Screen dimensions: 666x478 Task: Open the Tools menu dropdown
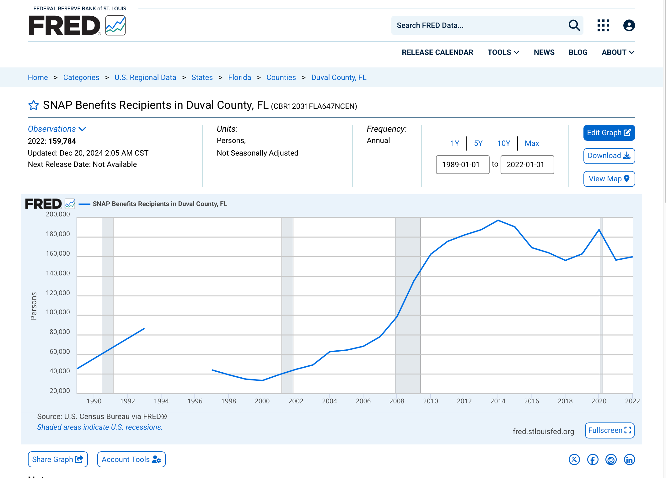[x=503, y=52]
